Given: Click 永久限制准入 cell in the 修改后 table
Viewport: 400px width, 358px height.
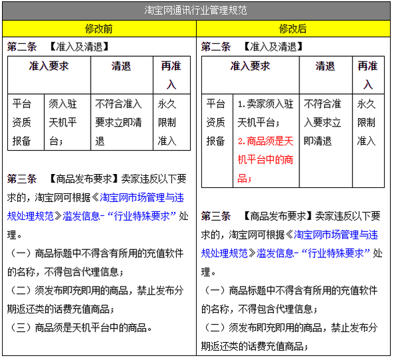Looking at the screenshot, I should [367, 123].
